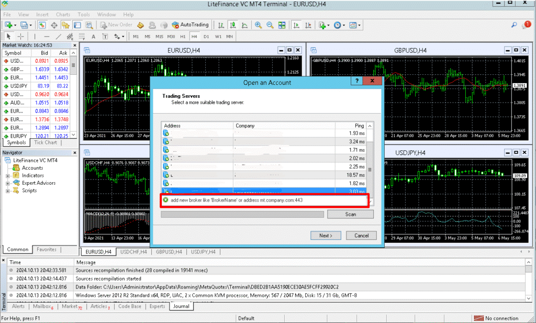Click the New Order button
The width and height of the screenshot is (536, 323).
pyautogui.click(x=116, y=25)
